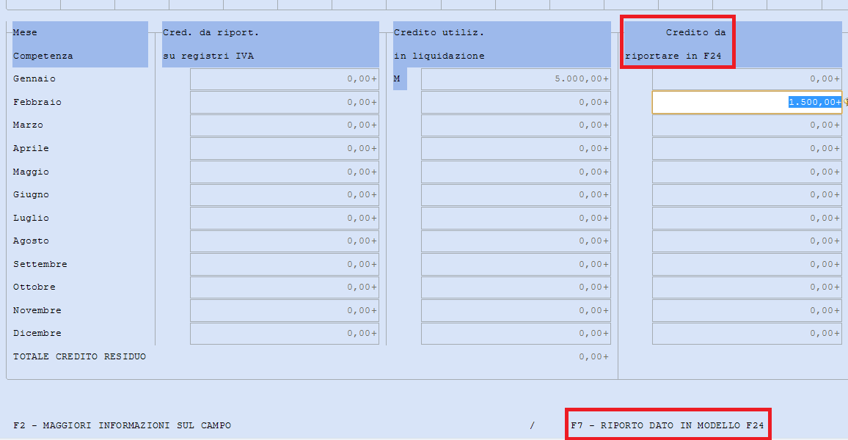Image resolution: width=848 pixels, height=440 pixels.
Task: Focus Settembre Credito da riportare in F24 field
Action: pos(747,264)
